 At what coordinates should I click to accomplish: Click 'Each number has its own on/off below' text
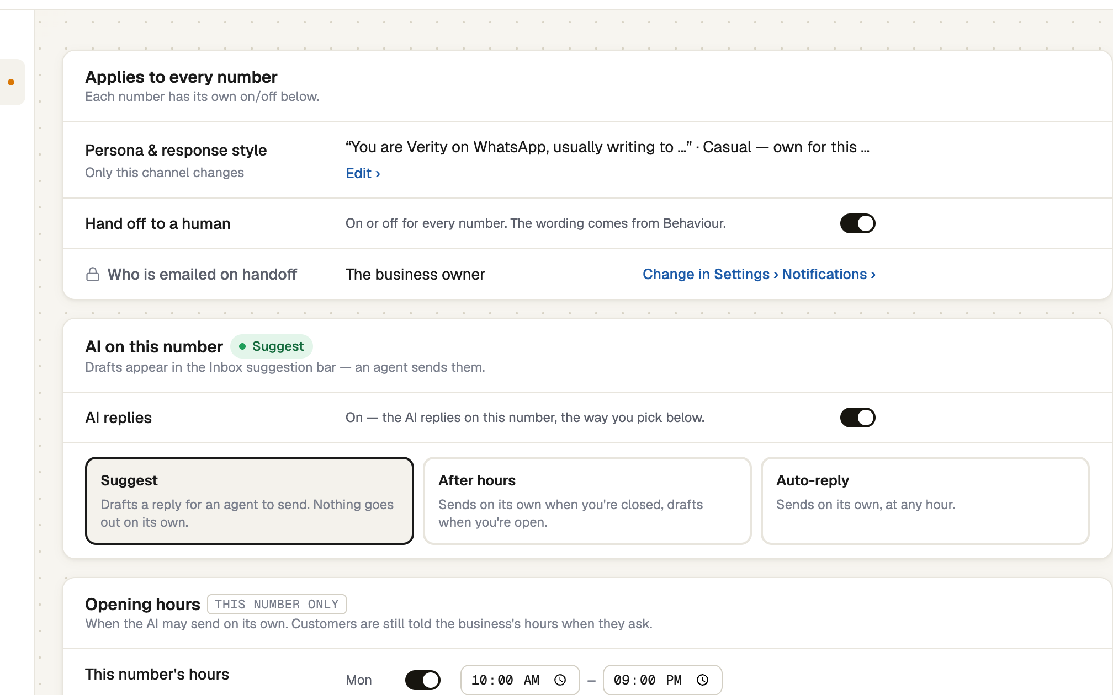click(202, 97)
